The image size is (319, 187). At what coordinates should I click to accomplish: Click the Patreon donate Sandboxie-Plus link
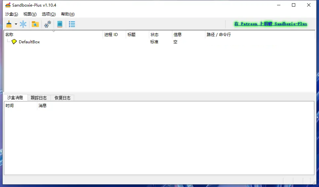270,24
